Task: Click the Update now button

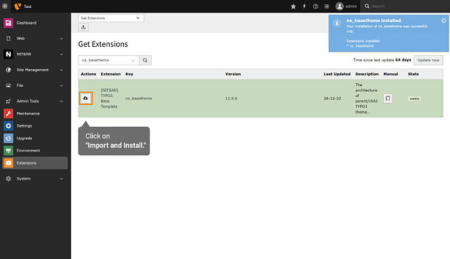Action: pyautogui.click(x=428, y=60)
